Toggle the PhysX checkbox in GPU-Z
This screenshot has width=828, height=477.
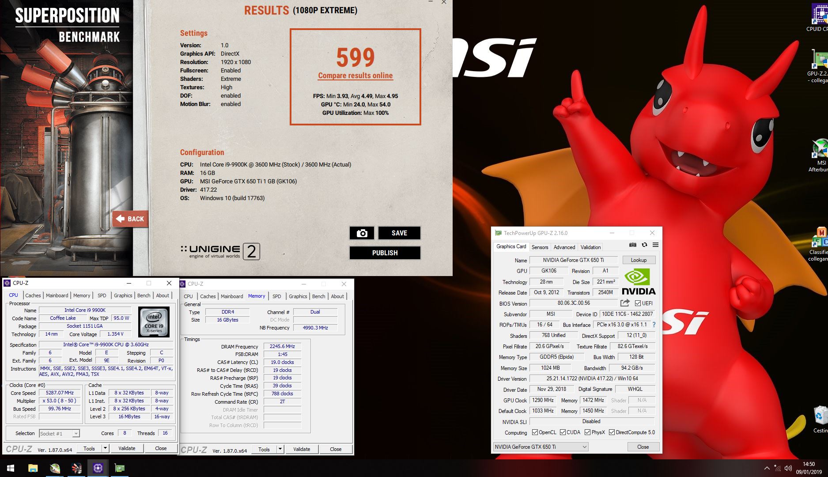pyautogui.click(x=587, y=432)
